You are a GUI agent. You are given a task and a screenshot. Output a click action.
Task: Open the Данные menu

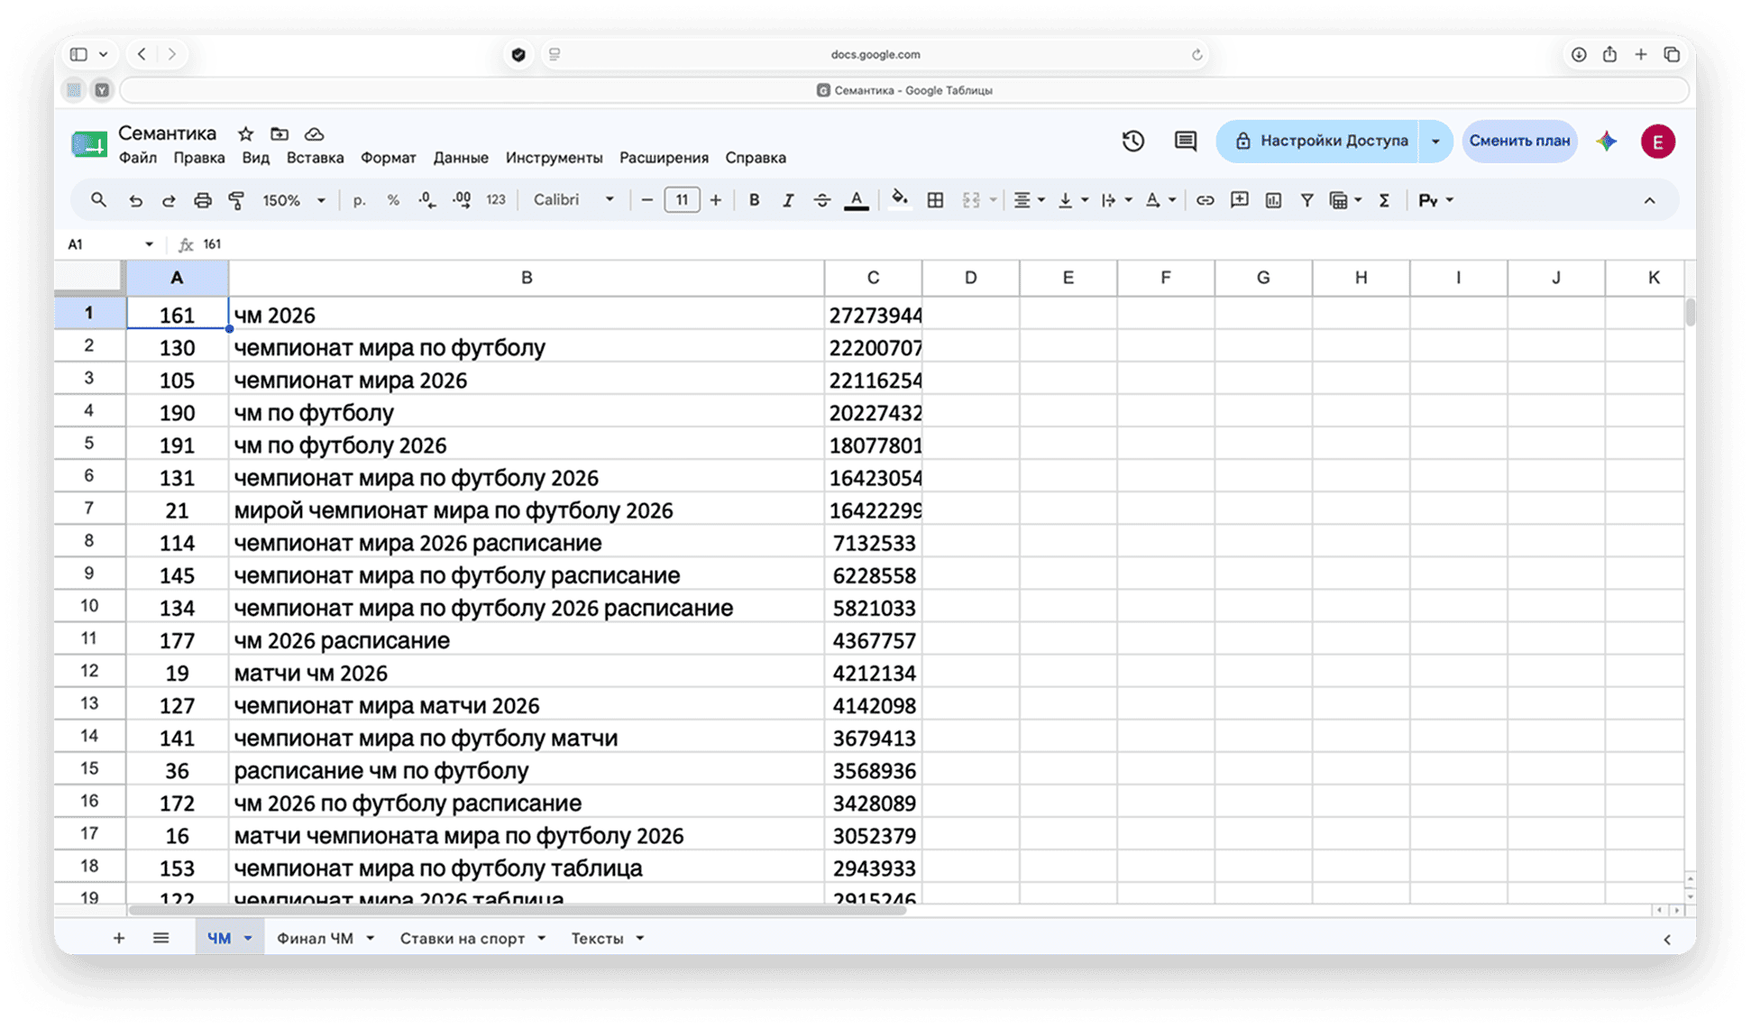(461, 158)
